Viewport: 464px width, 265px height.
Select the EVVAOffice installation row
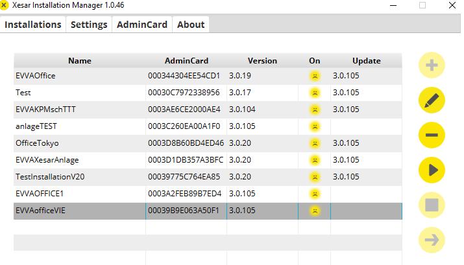(208, 76)
